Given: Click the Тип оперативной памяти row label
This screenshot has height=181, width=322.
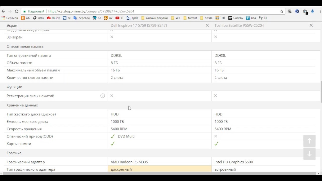Looking at the screenshot, I should [x=29, y=56].
